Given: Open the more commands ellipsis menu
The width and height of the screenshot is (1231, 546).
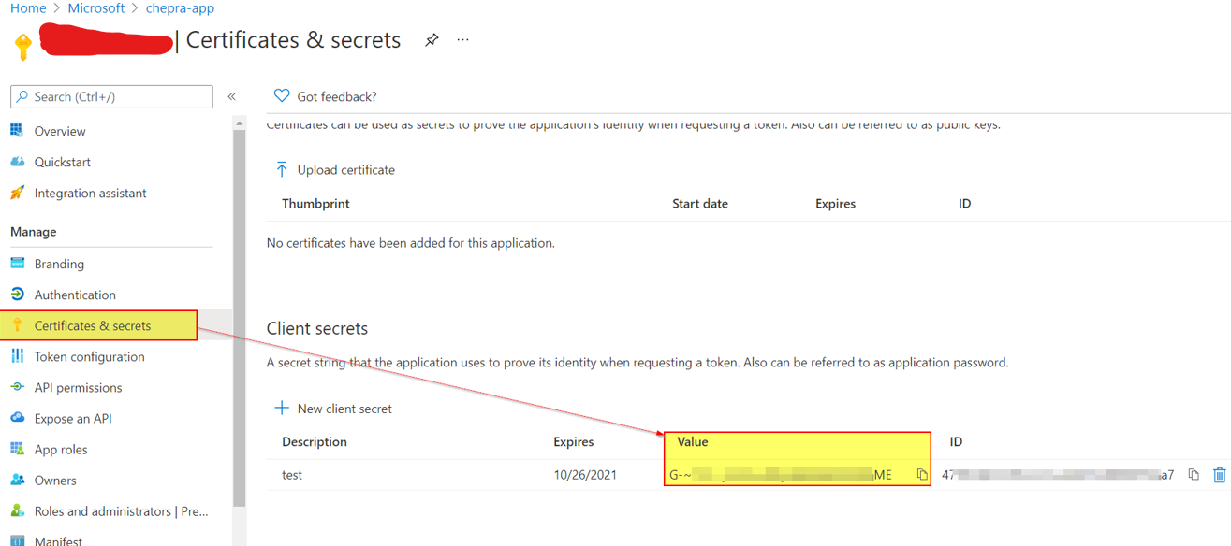Looking at the screenshot, I should coord(462,40).
